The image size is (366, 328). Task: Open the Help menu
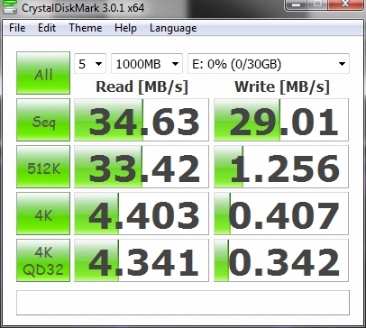pos(125,28)
